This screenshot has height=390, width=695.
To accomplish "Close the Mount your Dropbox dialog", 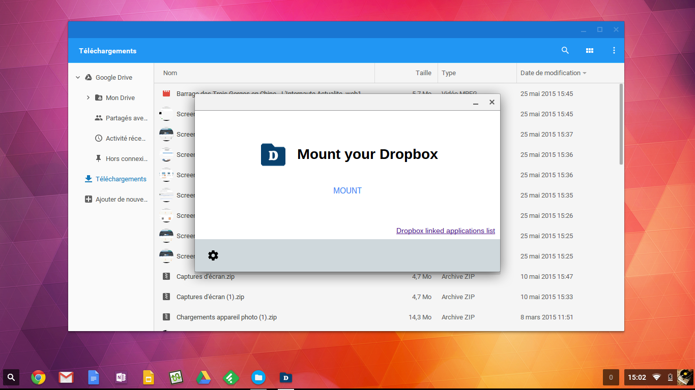I will point(492,102).
